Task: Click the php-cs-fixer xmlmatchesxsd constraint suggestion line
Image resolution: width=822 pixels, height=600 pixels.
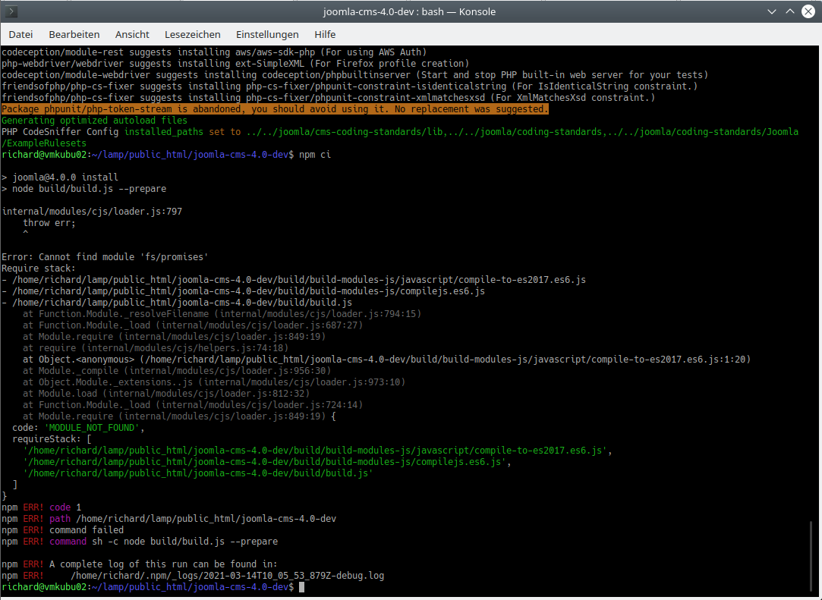Action: pos(328,97)
